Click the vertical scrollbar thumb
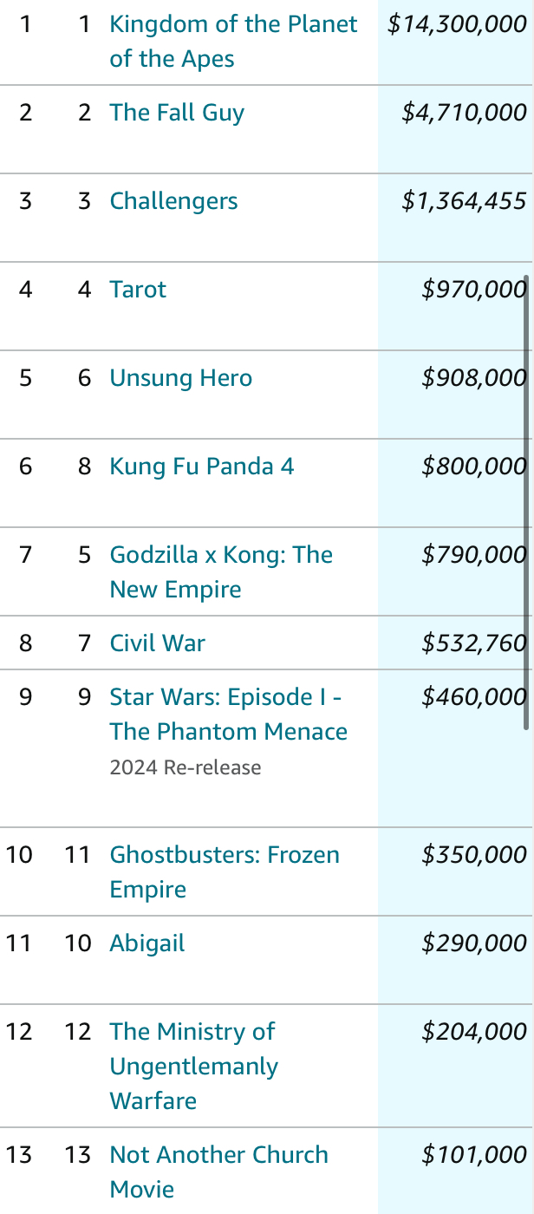 [x=525, y=503]
